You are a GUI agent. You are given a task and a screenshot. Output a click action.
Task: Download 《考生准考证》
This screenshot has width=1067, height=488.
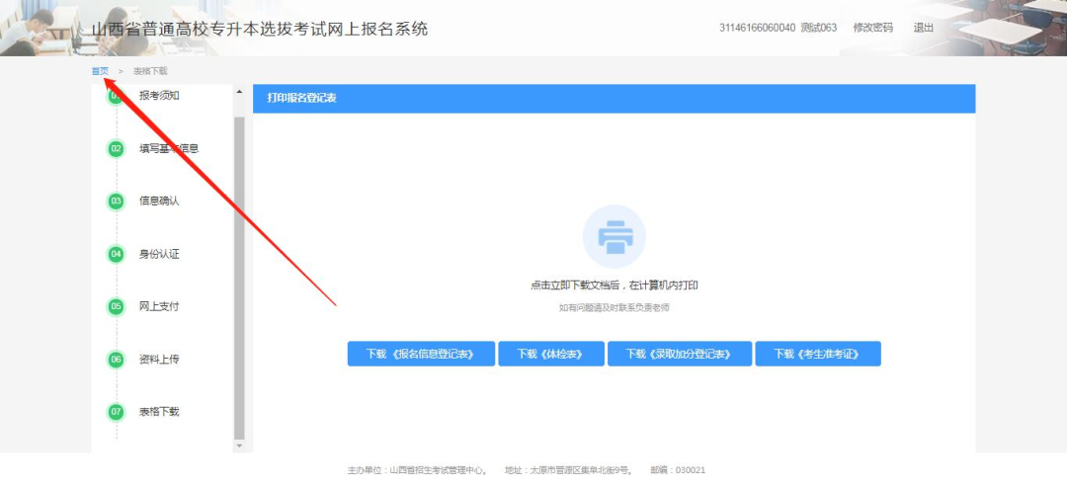(818, 354)
